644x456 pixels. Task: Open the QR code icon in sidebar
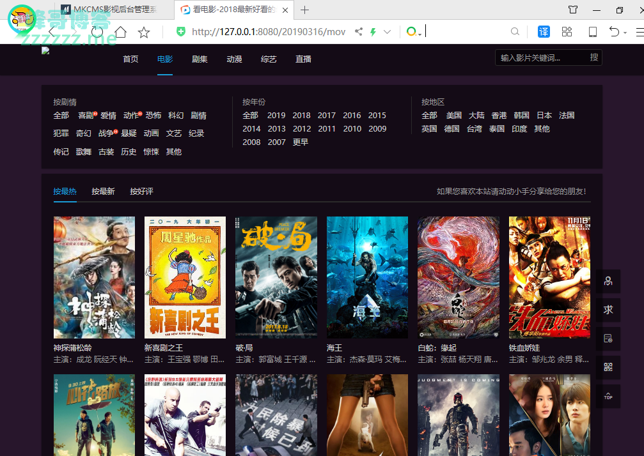[608, 367]
